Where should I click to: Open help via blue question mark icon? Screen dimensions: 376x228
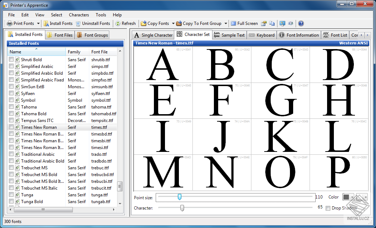[301, 23]
